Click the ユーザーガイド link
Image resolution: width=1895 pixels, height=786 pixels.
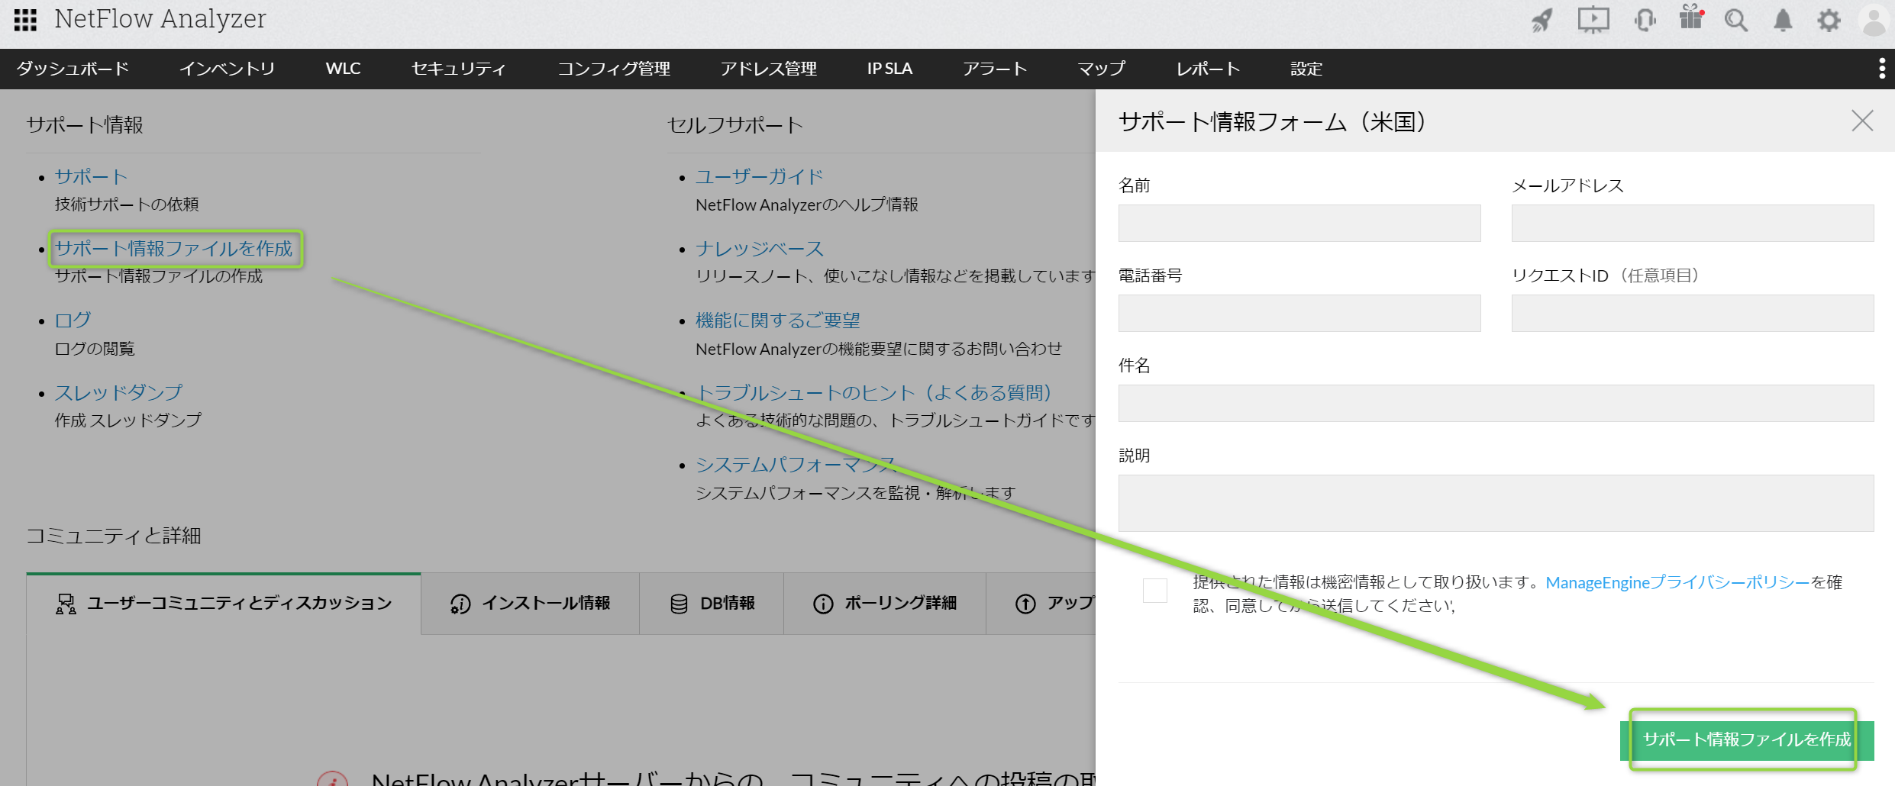759,176
